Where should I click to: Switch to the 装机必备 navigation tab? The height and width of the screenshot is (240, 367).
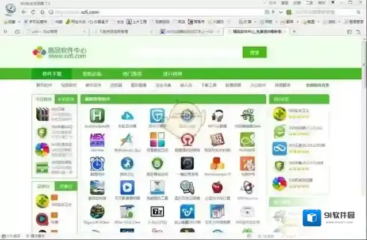[92, 74]
